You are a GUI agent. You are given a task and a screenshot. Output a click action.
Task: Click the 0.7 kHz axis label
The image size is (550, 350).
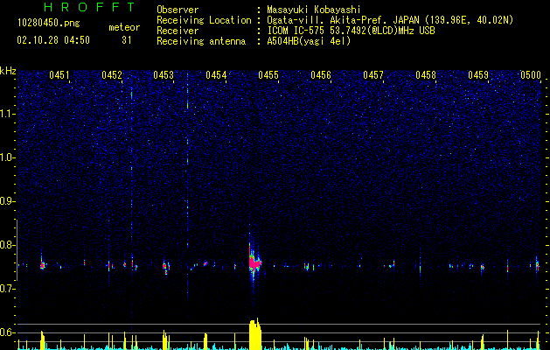[x=7, y=289]
